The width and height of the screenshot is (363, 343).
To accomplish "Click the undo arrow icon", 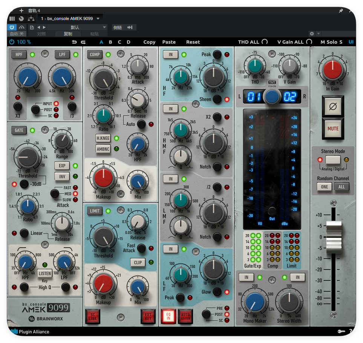I will pos(74,42).
